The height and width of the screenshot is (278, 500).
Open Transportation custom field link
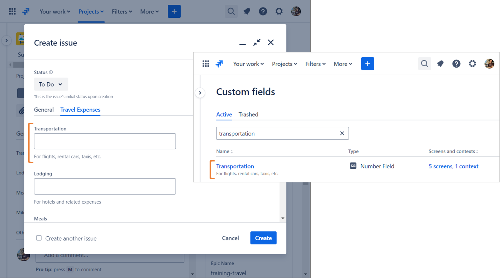(x=235, y=166)
